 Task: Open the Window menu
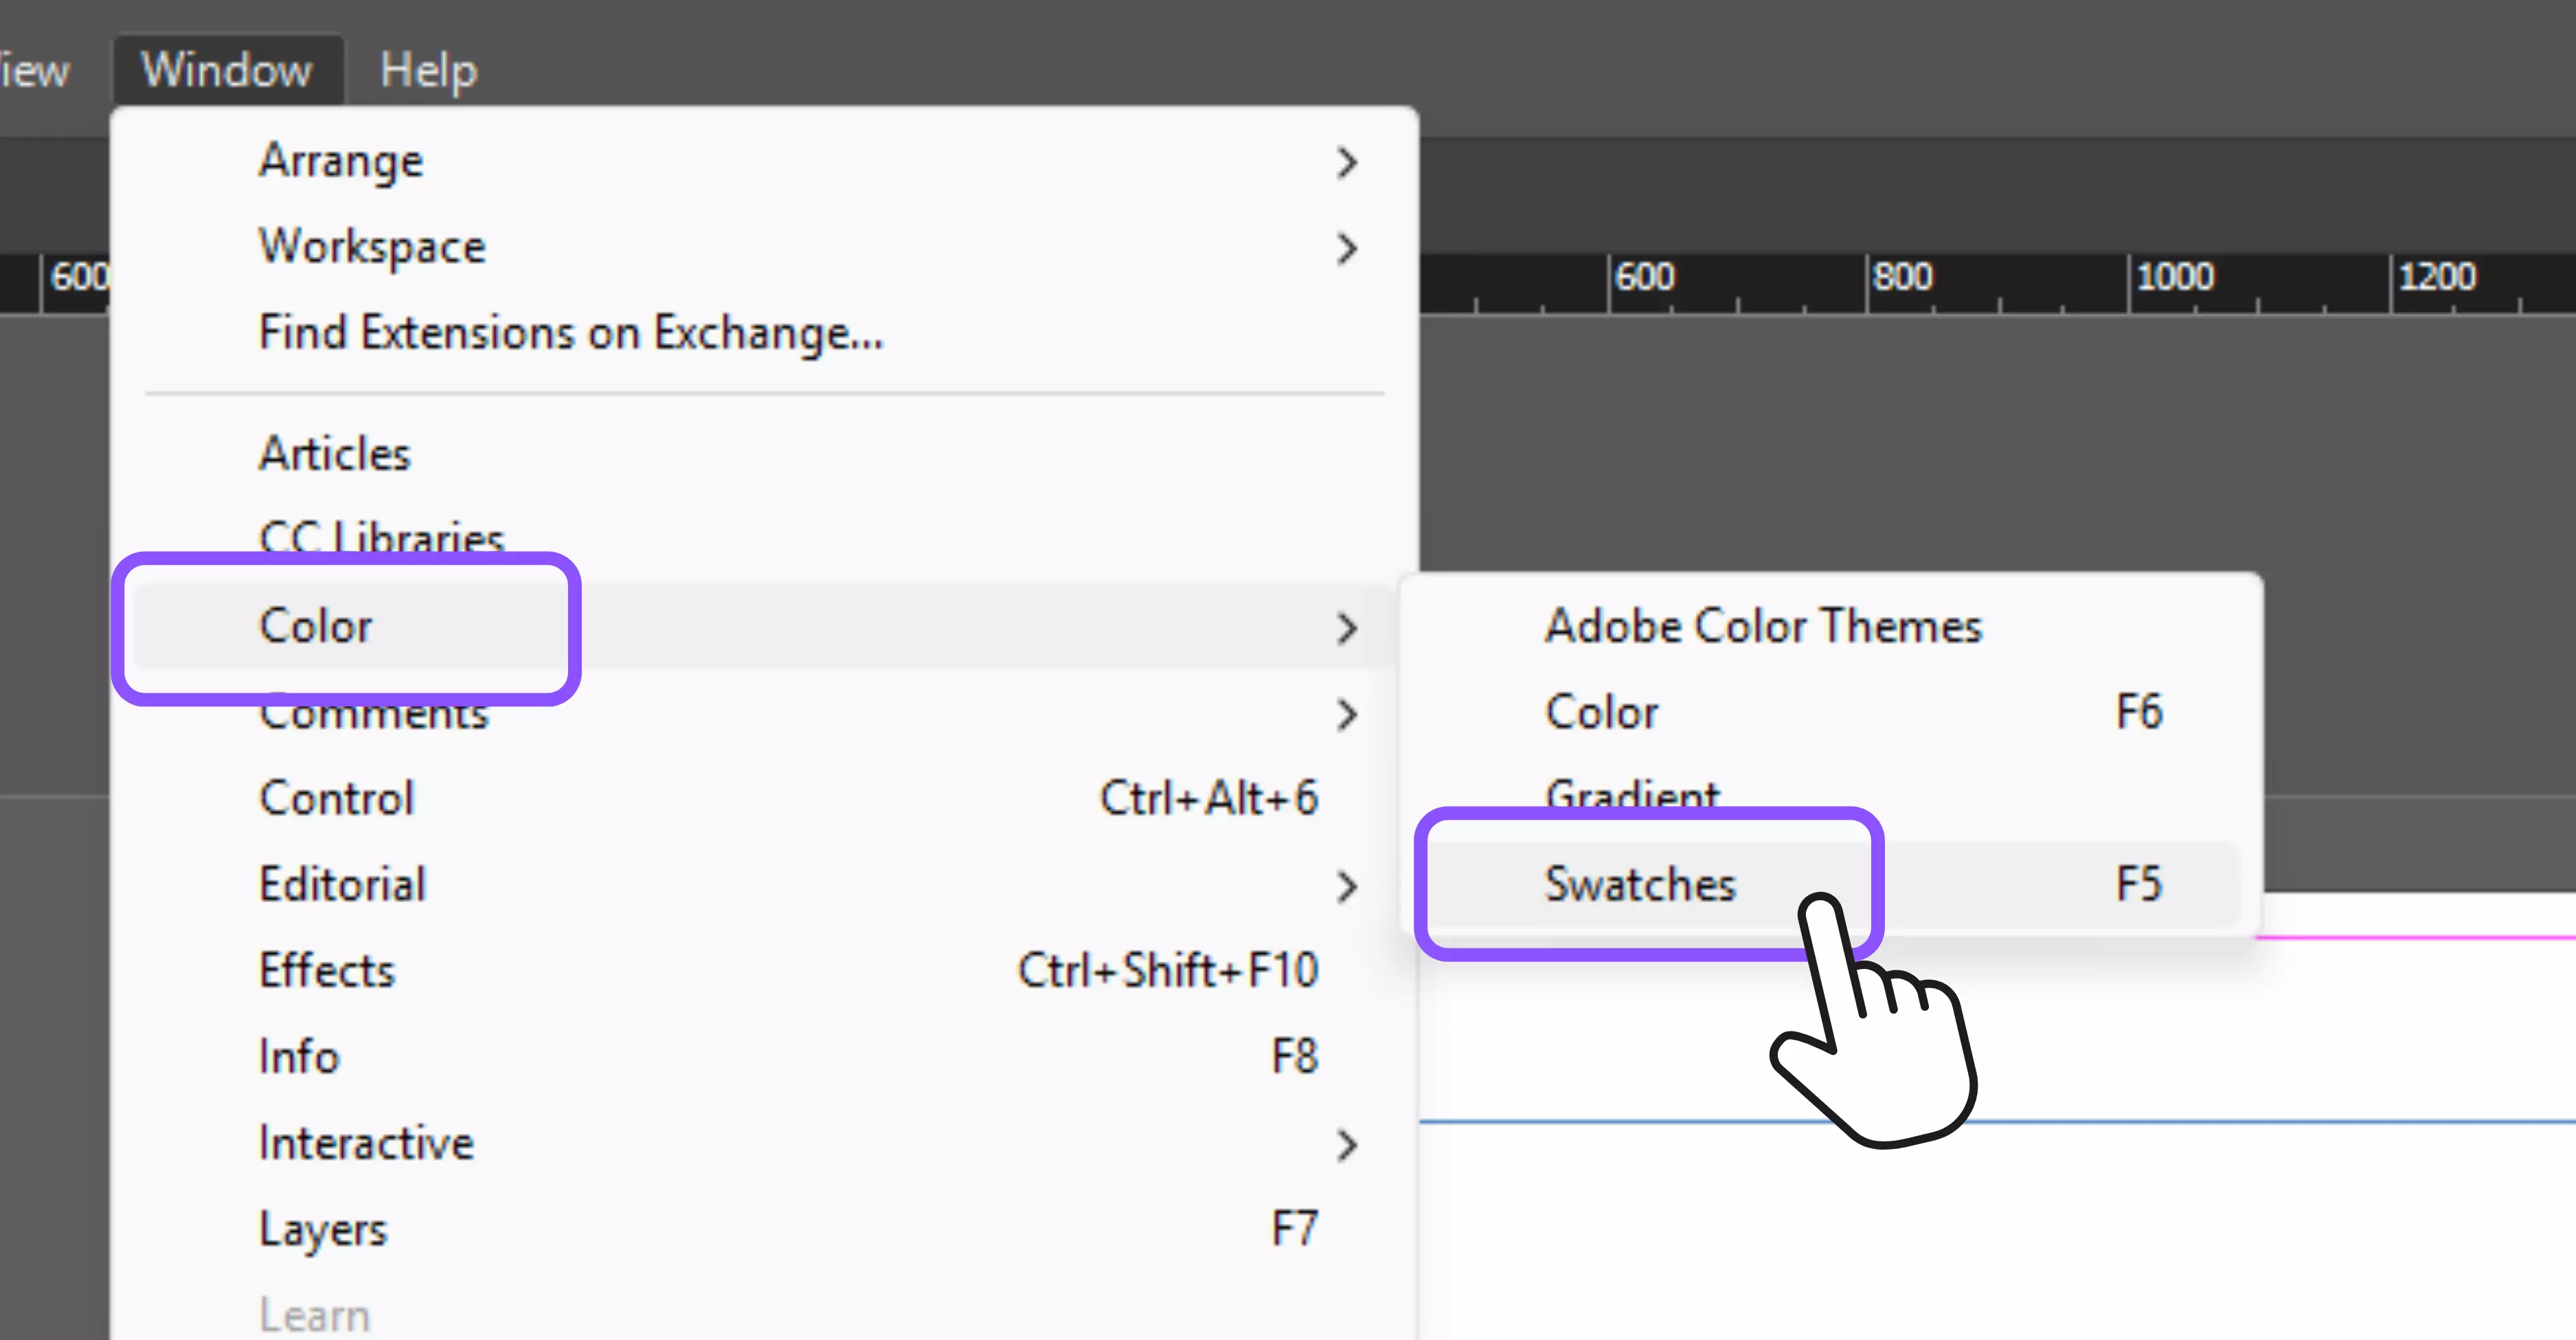point(227,70)
